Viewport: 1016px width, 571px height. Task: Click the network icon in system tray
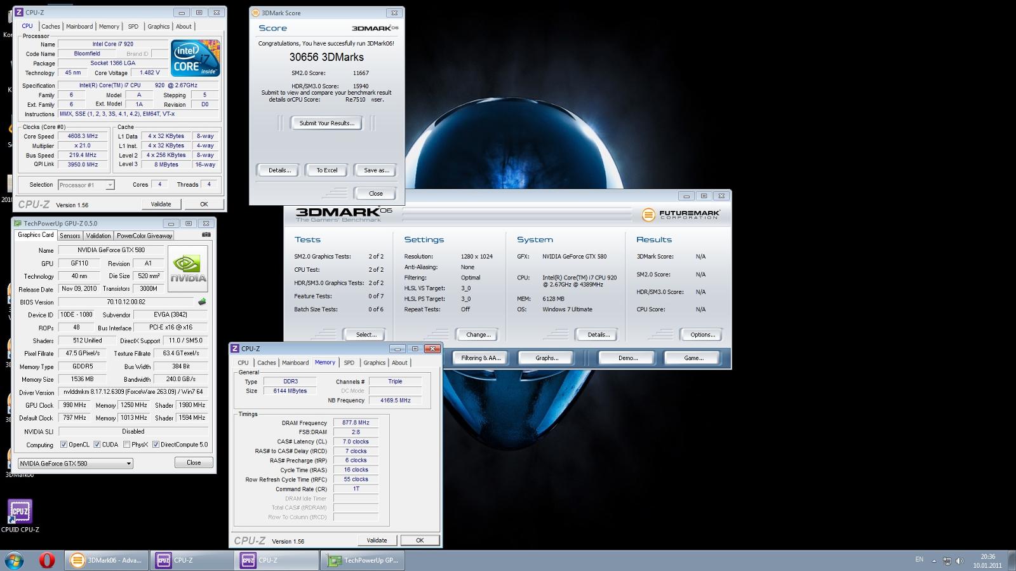(947, 561)
